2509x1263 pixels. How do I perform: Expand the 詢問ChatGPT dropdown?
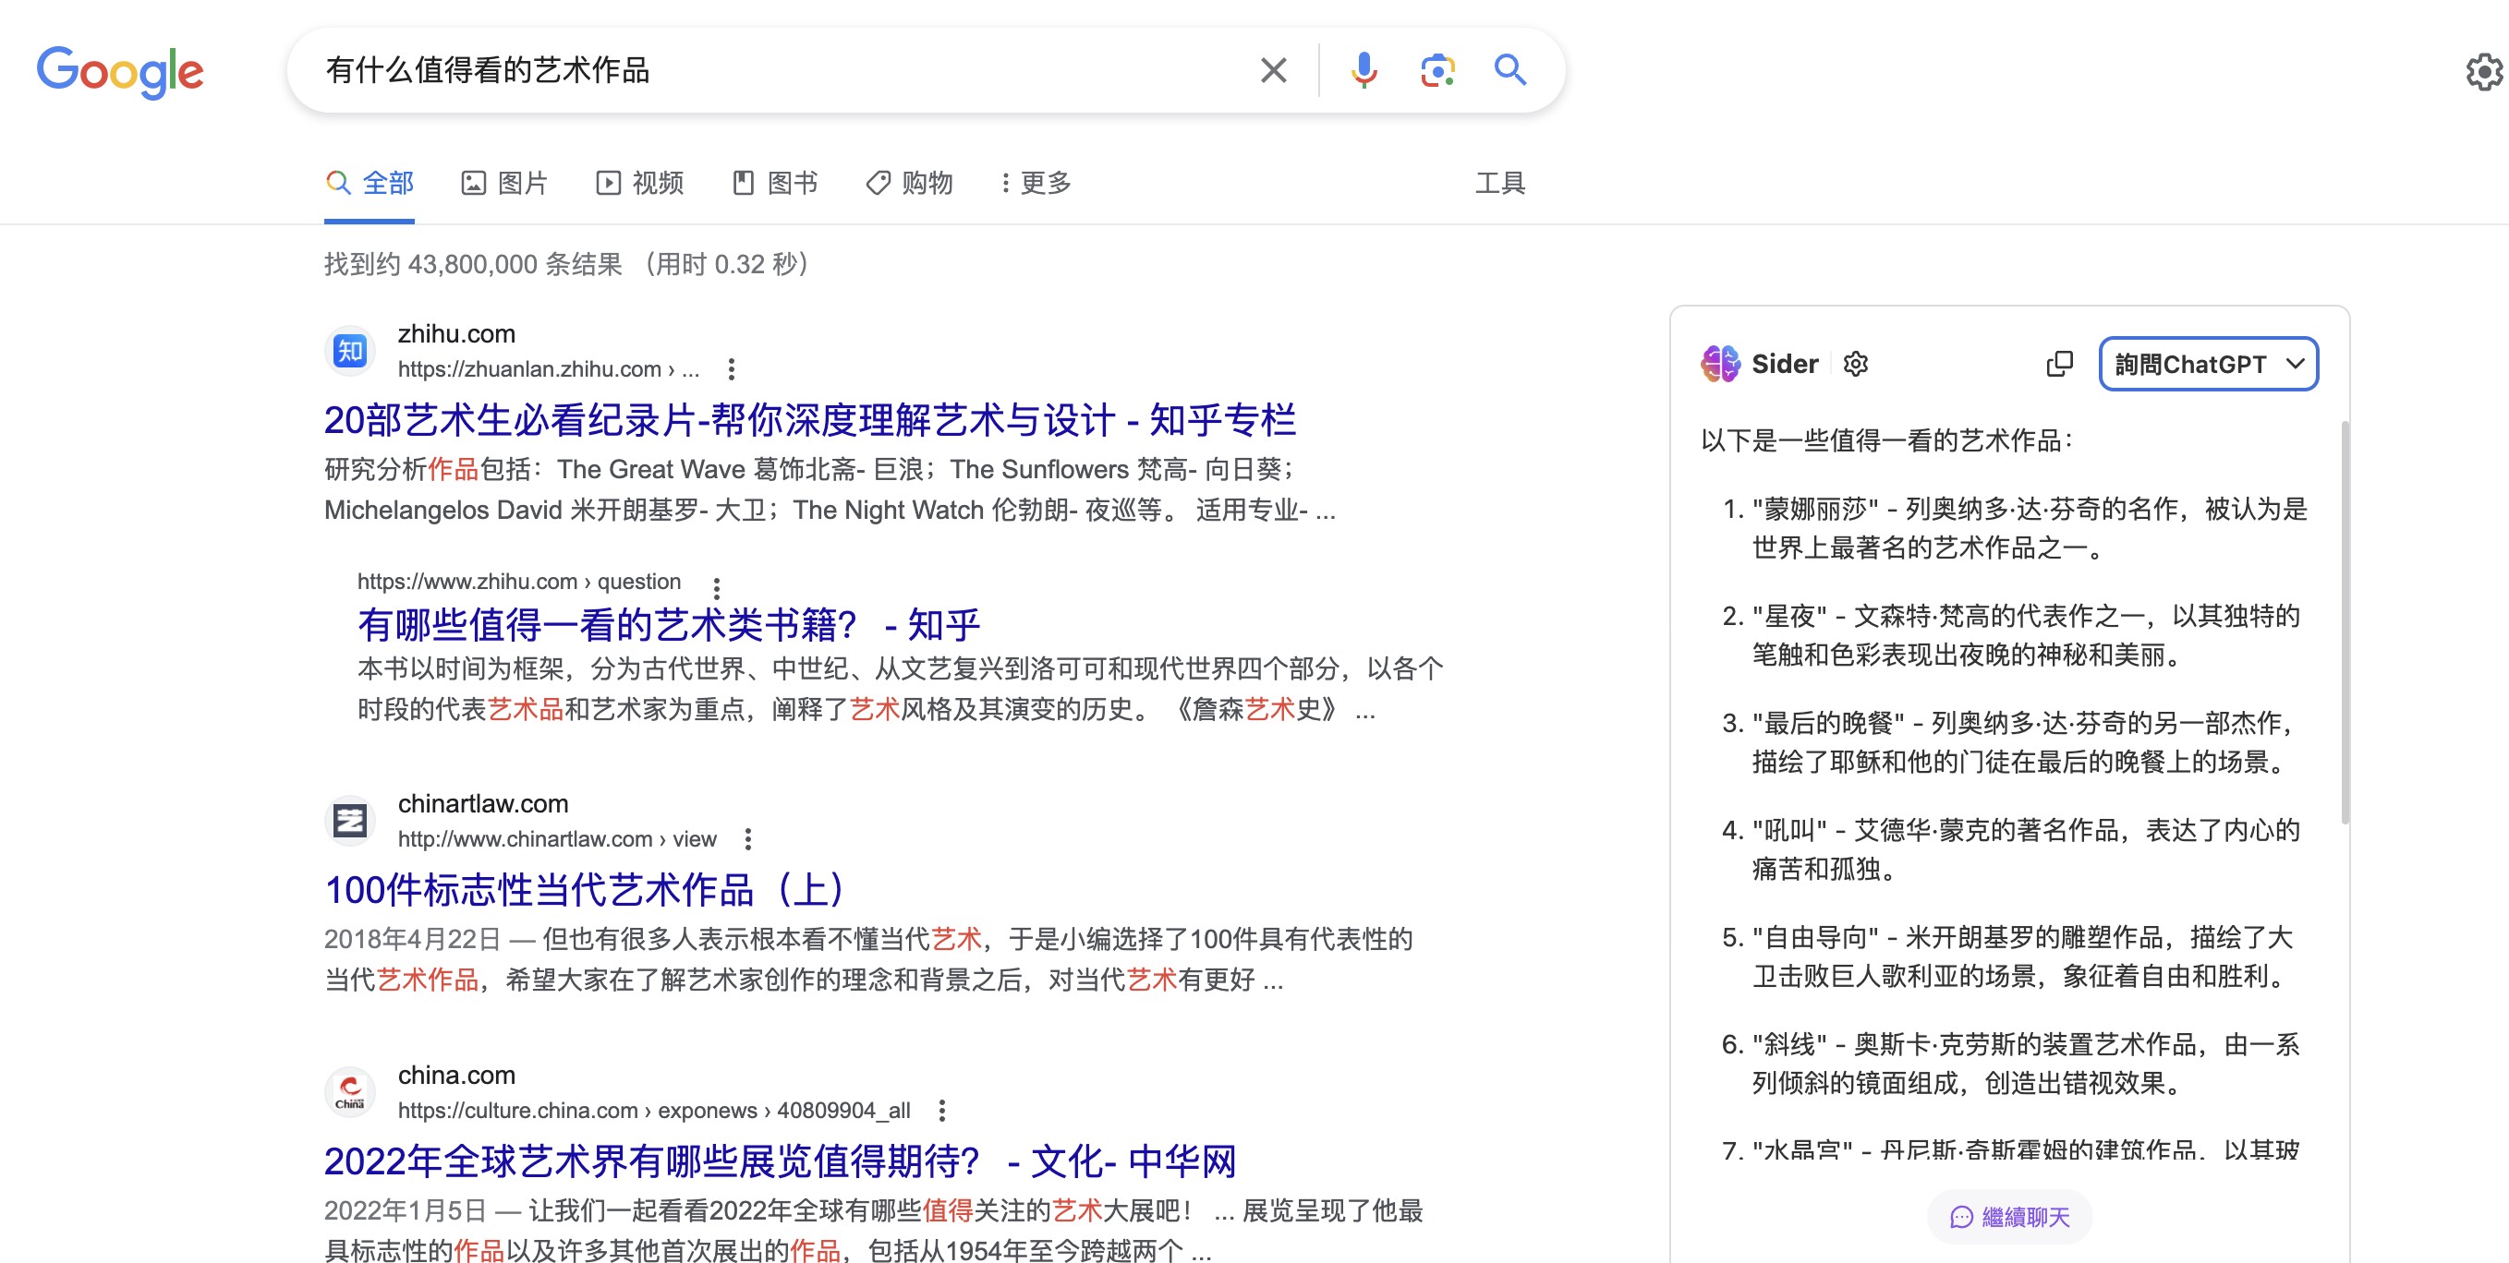[2208, 364]
